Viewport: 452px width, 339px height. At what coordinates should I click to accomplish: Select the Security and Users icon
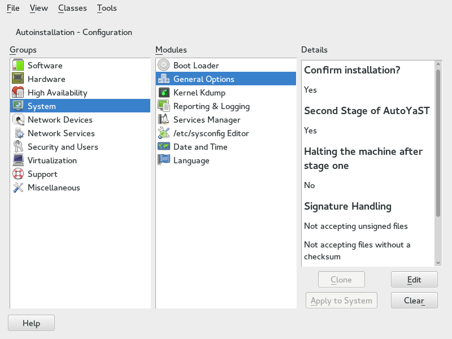pyautogui.click(x=17, y=147)
